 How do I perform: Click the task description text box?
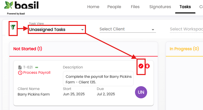pos(98,79)
